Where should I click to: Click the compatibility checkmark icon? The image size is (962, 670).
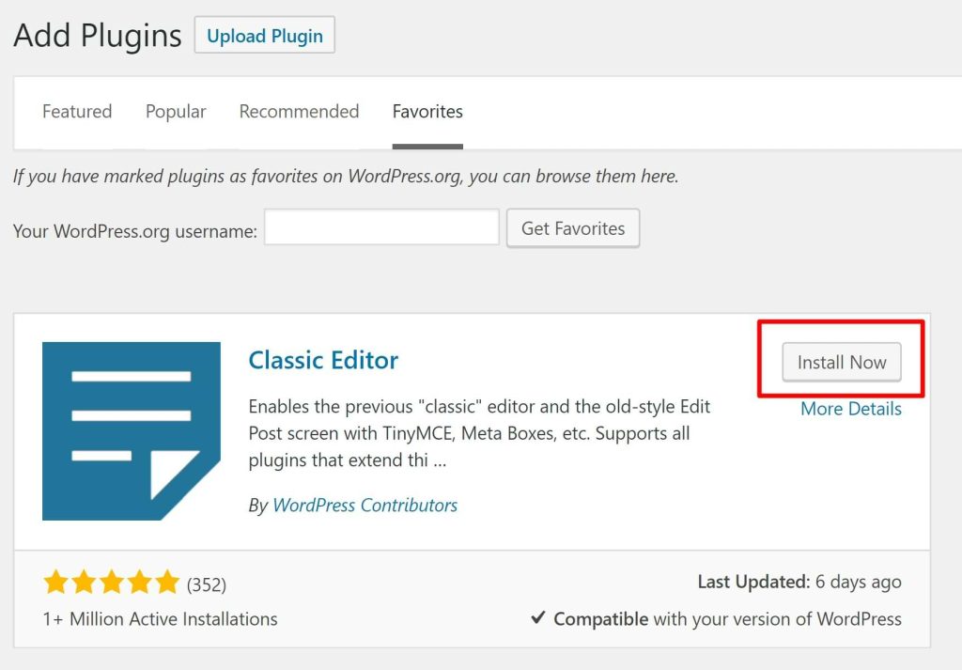pos(538,617)
